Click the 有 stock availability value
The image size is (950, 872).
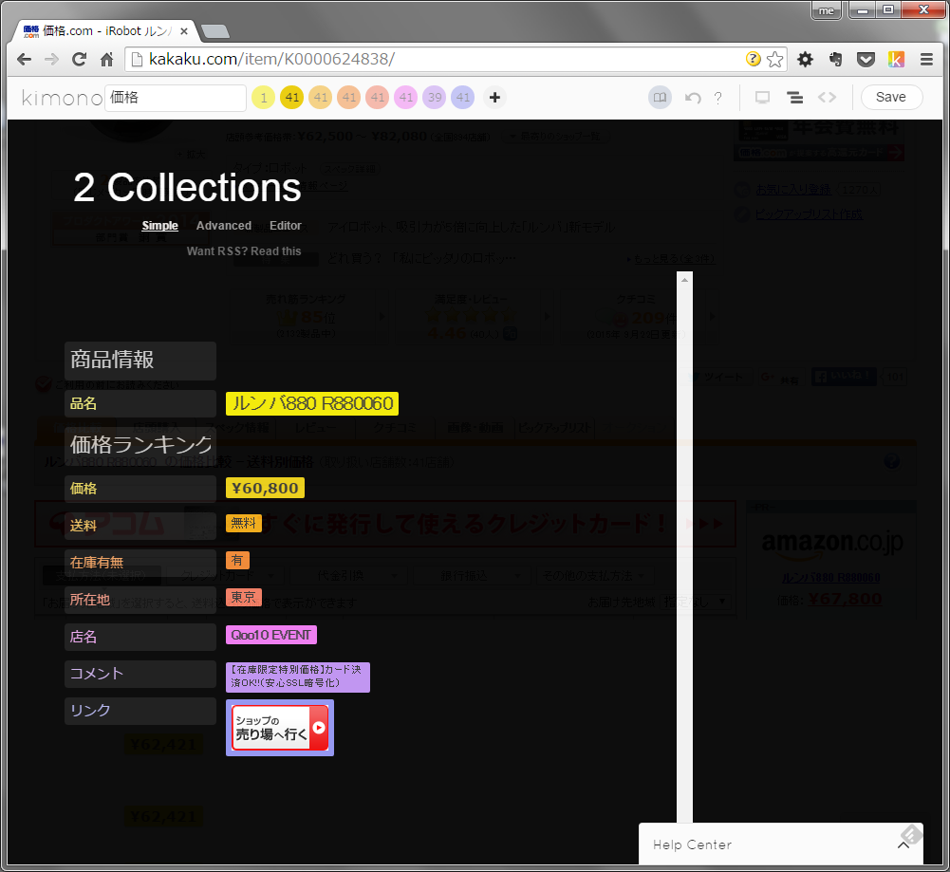point(237,560)
